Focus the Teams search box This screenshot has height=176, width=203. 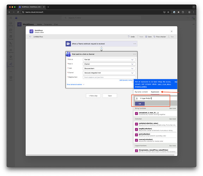101,18
